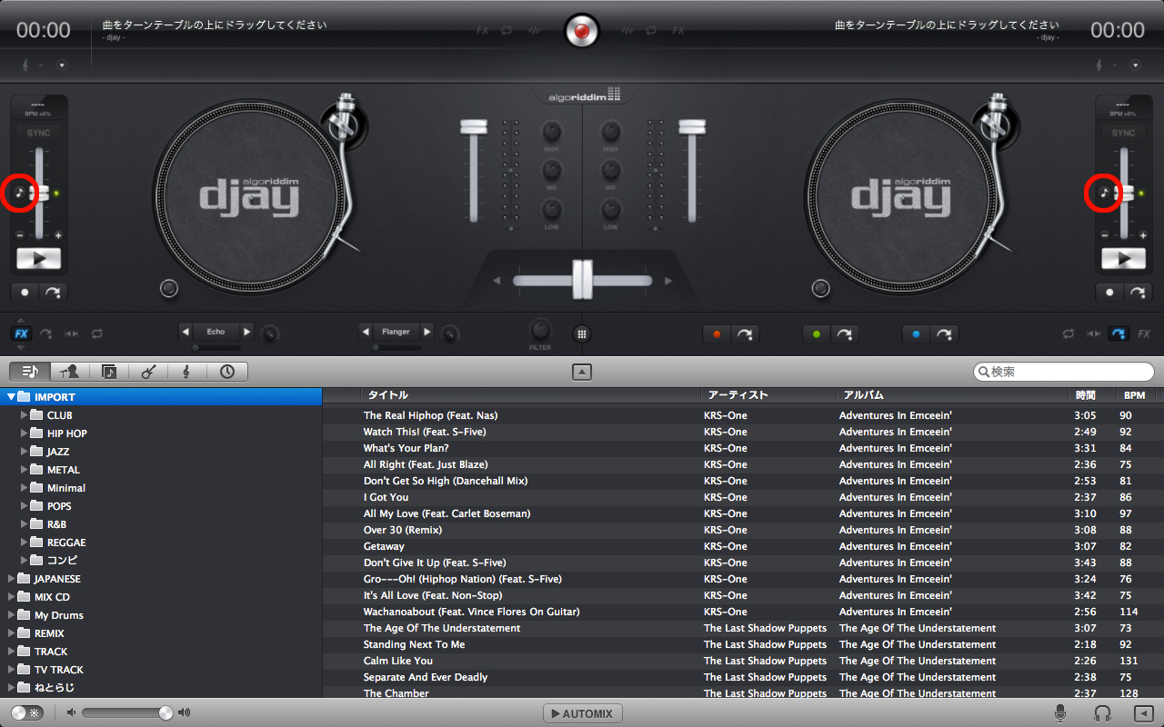Toggle day/night mode switch in bottom bar
Image resolution: width=1164 pixels, height=727 pixels.
click(x=26, y=713)
